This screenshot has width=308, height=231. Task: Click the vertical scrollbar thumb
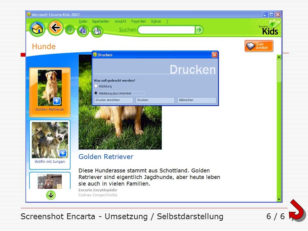click(x=279, y=71)
